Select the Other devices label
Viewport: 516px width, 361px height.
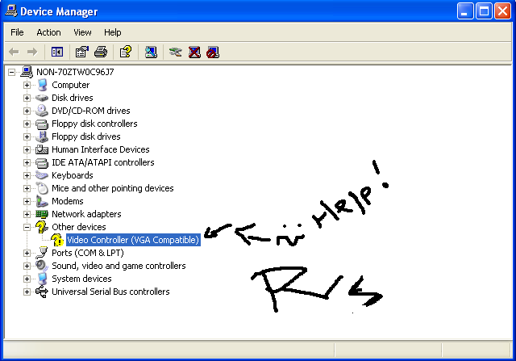(79, 227)
